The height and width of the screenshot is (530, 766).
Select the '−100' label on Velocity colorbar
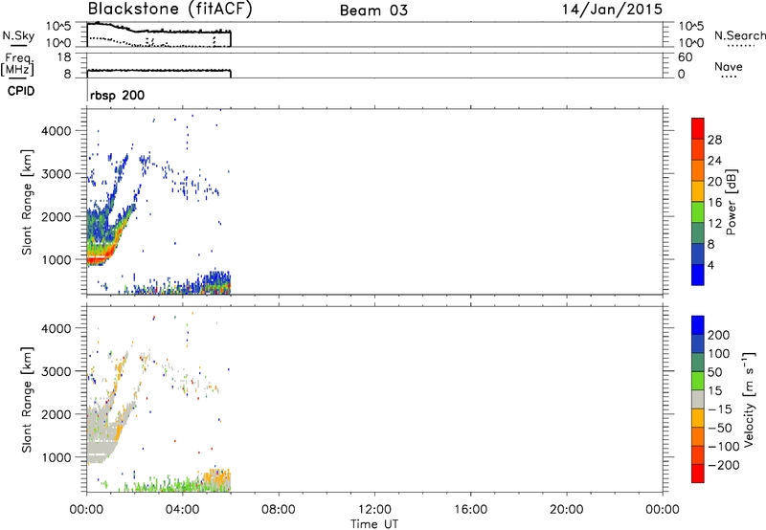(723, 447)
